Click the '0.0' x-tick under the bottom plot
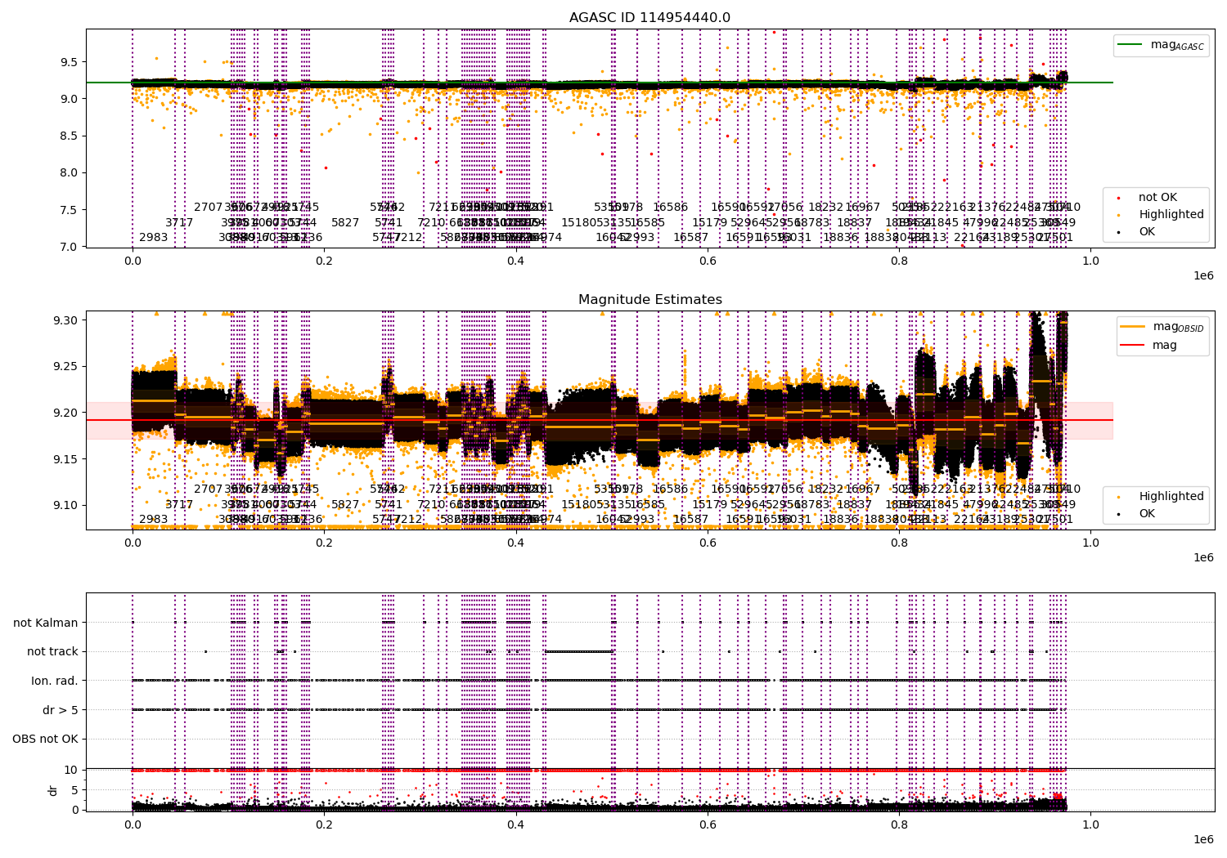This screenshot has height=858, width=1227. tap(133, 824)
